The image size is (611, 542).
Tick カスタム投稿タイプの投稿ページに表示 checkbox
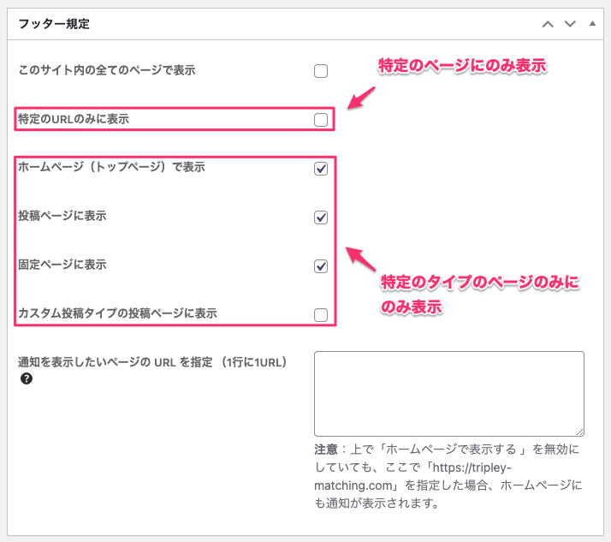321,315
